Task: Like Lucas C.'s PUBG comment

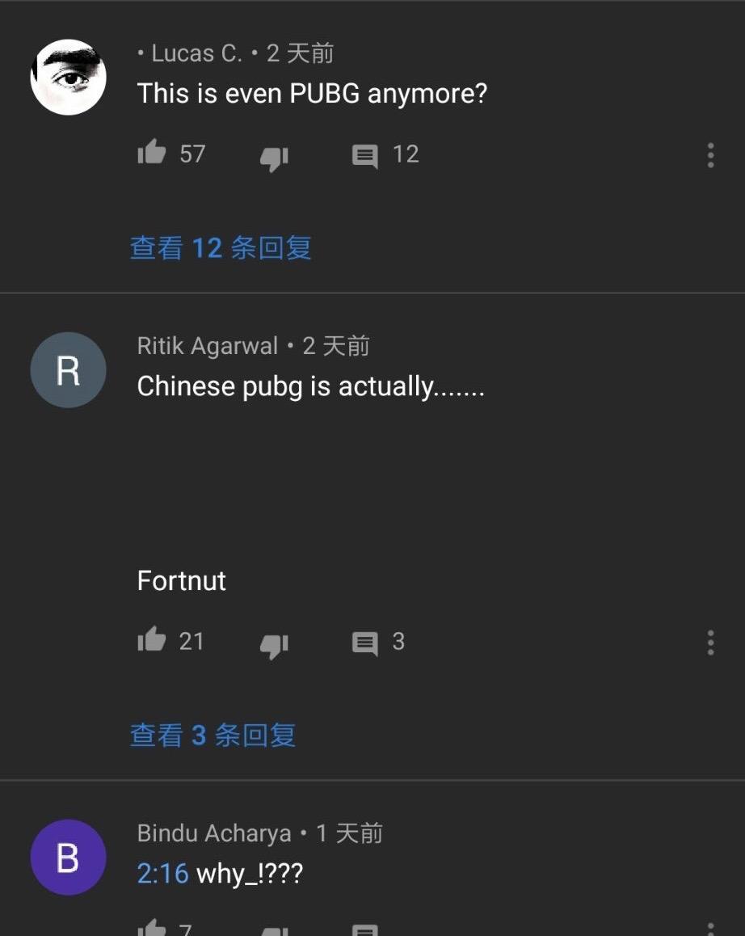Action: (x=152, y=152)
